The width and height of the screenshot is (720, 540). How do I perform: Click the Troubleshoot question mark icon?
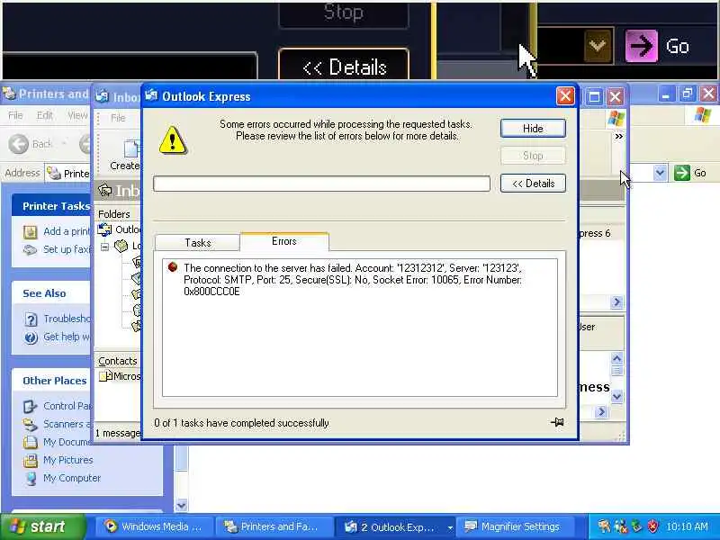[31, 319]
